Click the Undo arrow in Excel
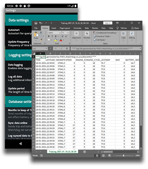This screenshot has width=148, height=169. pos(40,23)
